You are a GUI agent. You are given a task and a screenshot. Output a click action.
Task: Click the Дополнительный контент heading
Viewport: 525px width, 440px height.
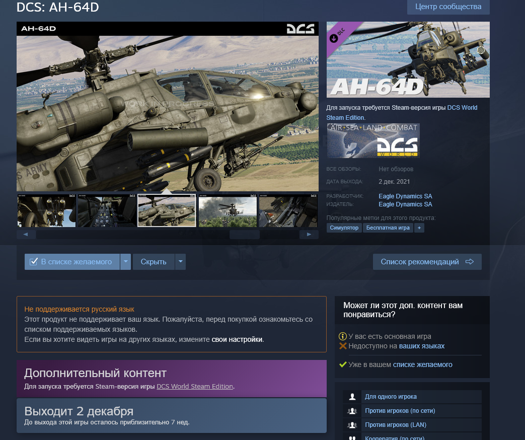point(96,373)
